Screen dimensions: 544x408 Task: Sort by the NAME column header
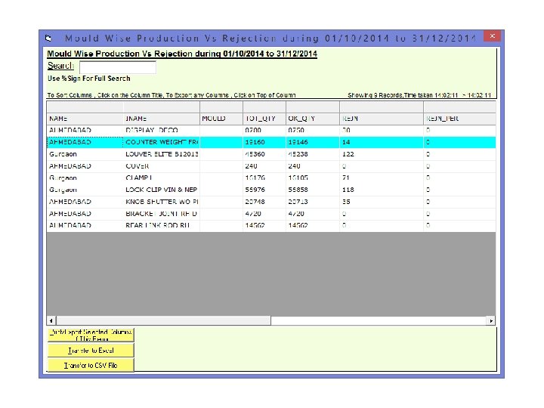[85, 119]
